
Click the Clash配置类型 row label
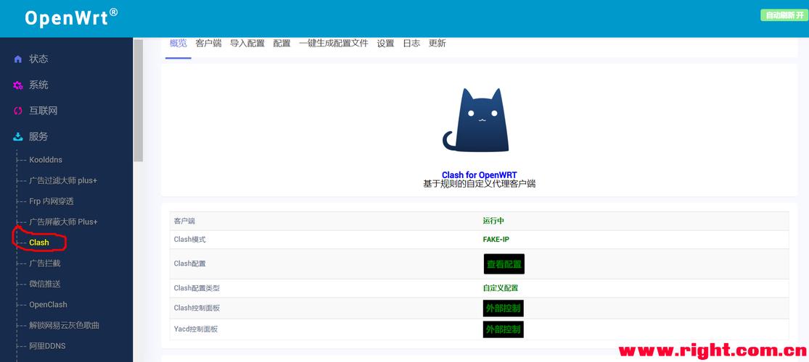pos(197,288)
